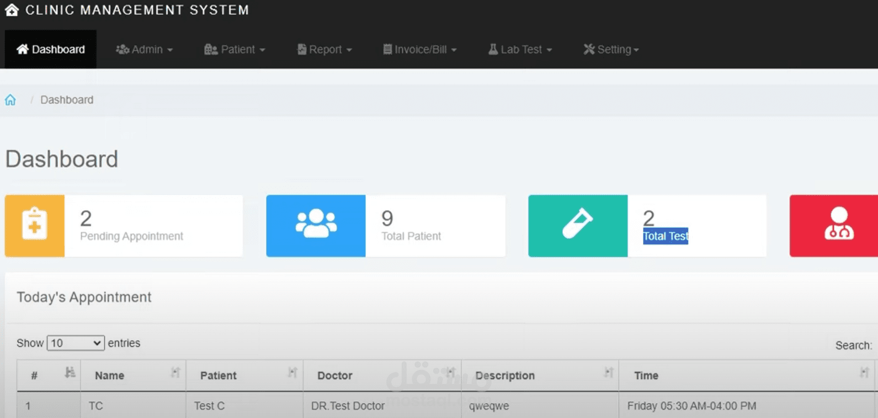
Task: Open the Invoice/Bill menu
Action: pyautogui.click(x=420, y=49)
